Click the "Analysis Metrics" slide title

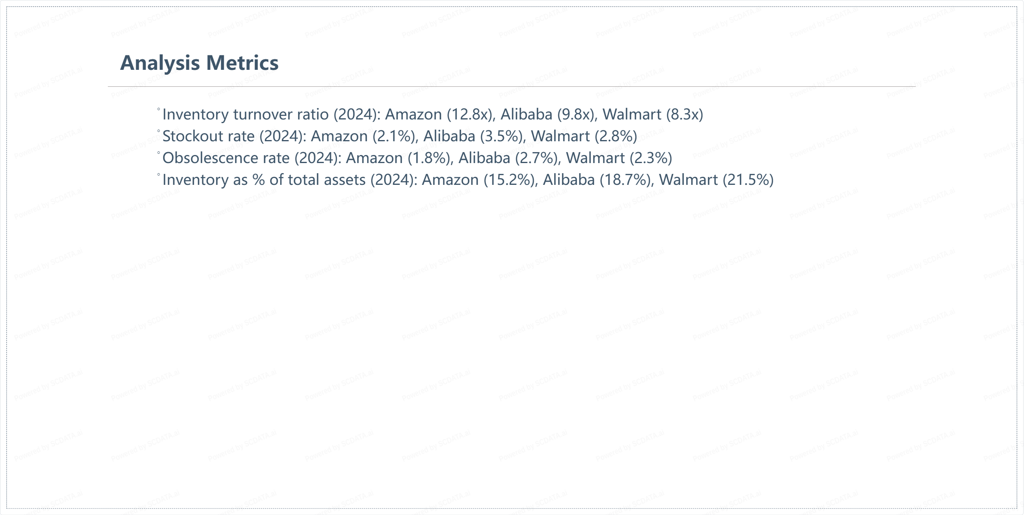click(x=199, y=63)
